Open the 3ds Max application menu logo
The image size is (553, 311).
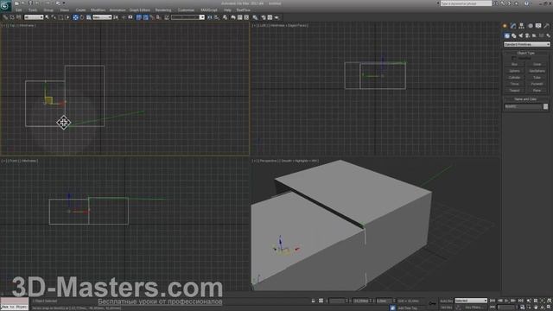coord(5,5)
